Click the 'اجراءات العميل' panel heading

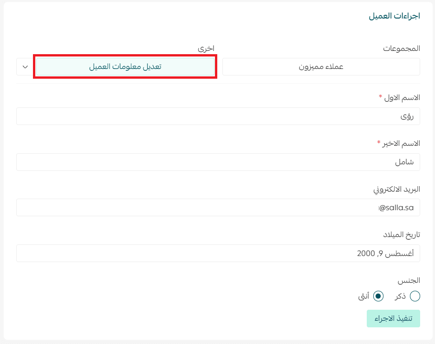click(394, 16)
